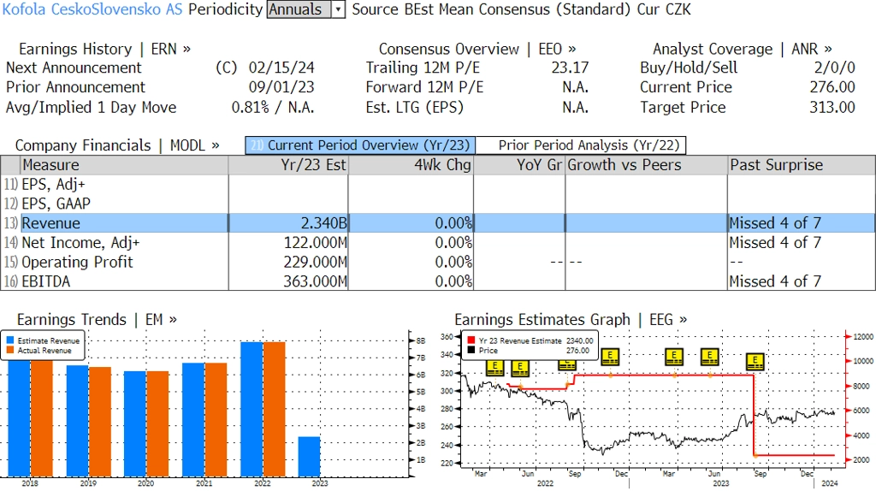Click the earnings marker icon near Jun 2023
This screenshot has width=876, height=491.
point(709,357)
